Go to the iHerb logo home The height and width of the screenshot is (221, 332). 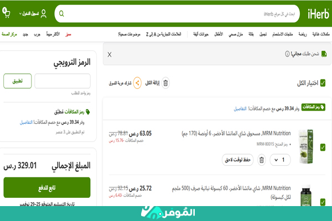tap(318, 14)
